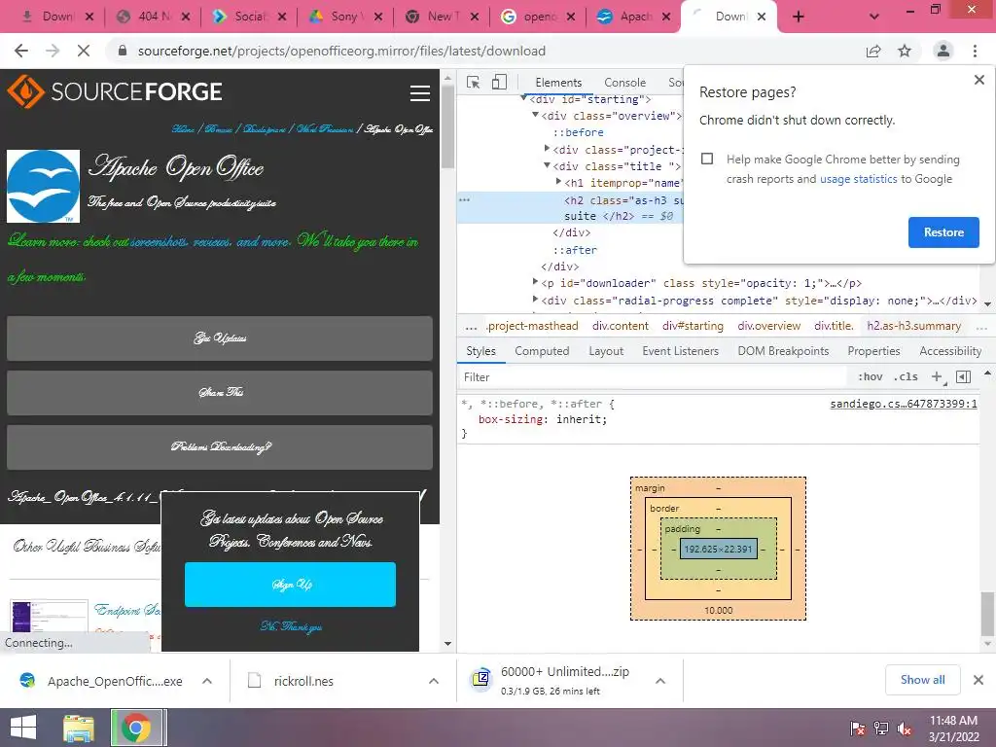Screen dimensions: 996x747
Task: Open the tab search dropdown arrow
Action: click(874, 17)
